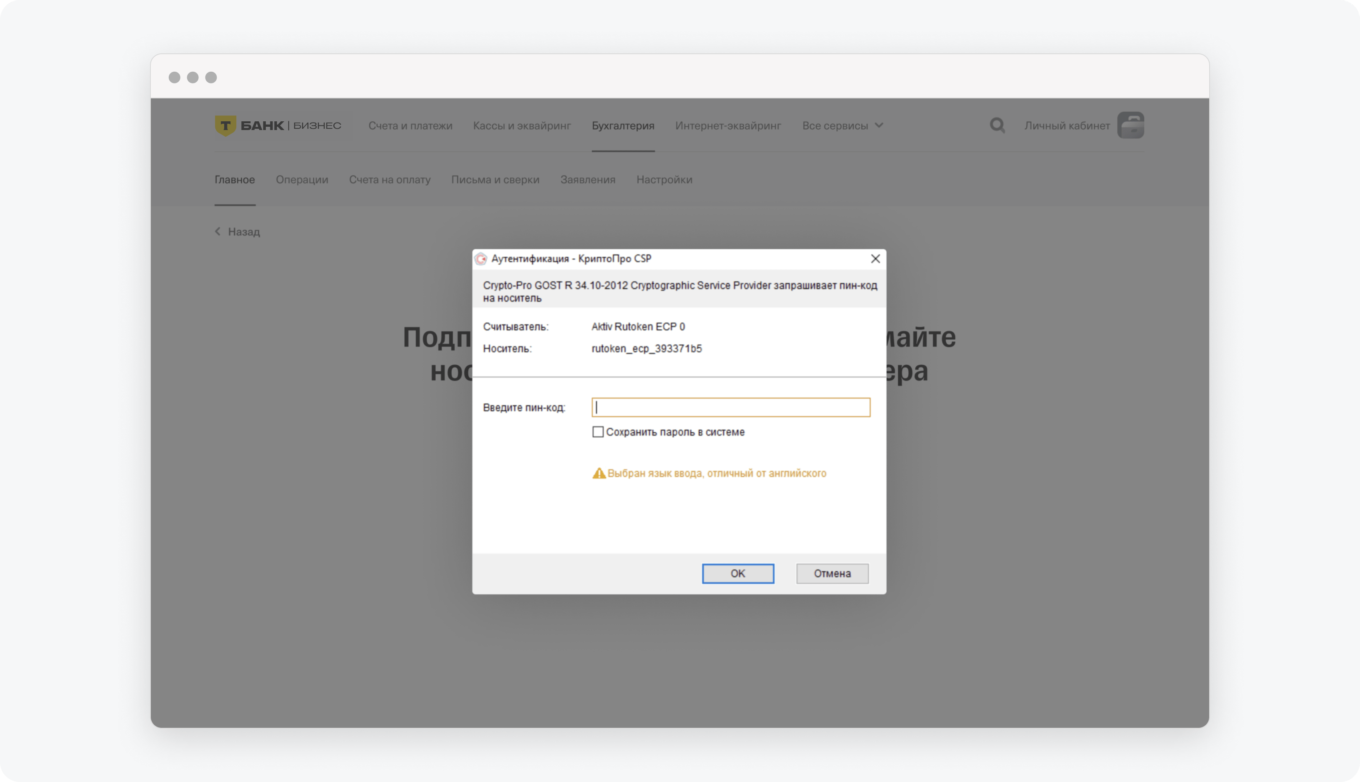Select the 'Бухгалтерия' menu item
Image resolution: width=1360 pixels, height=782 pixels.
click(623, 126)
